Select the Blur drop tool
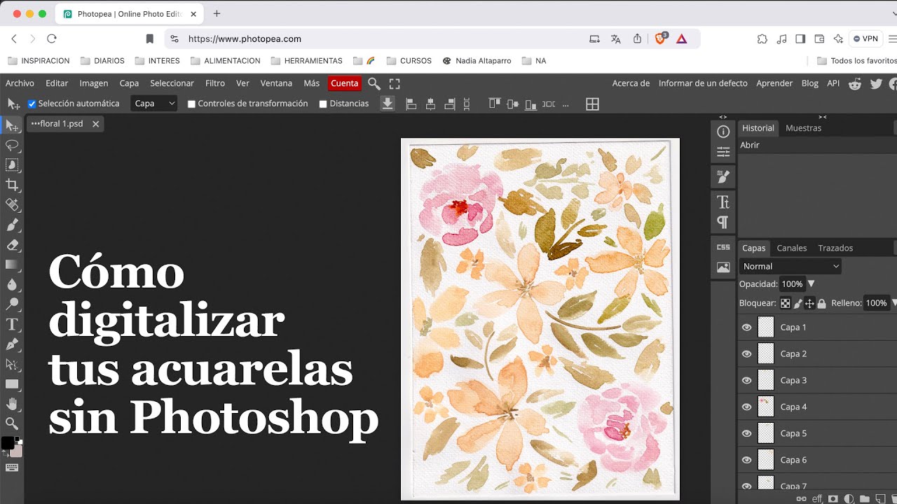Image resolution: width=897 pixels, height=504 pixels. coord(12,284)
